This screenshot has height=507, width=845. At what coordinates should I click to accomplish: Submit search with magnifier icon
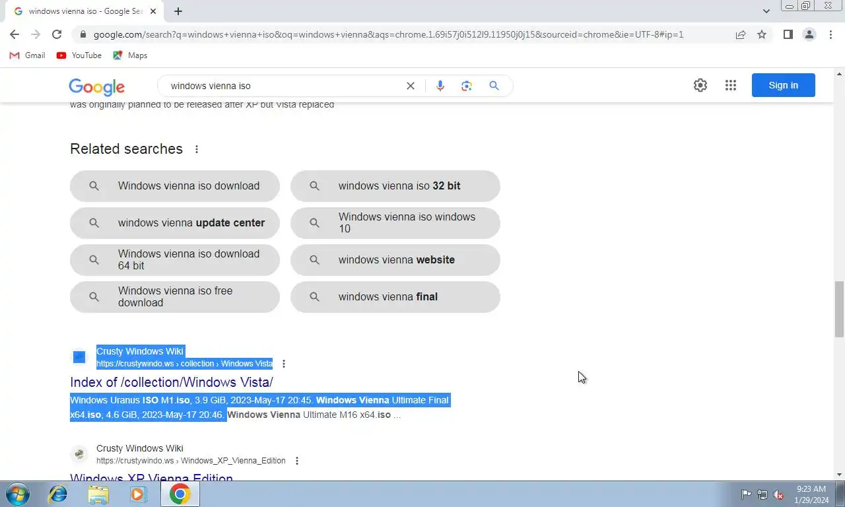click(x=494, y=86)
